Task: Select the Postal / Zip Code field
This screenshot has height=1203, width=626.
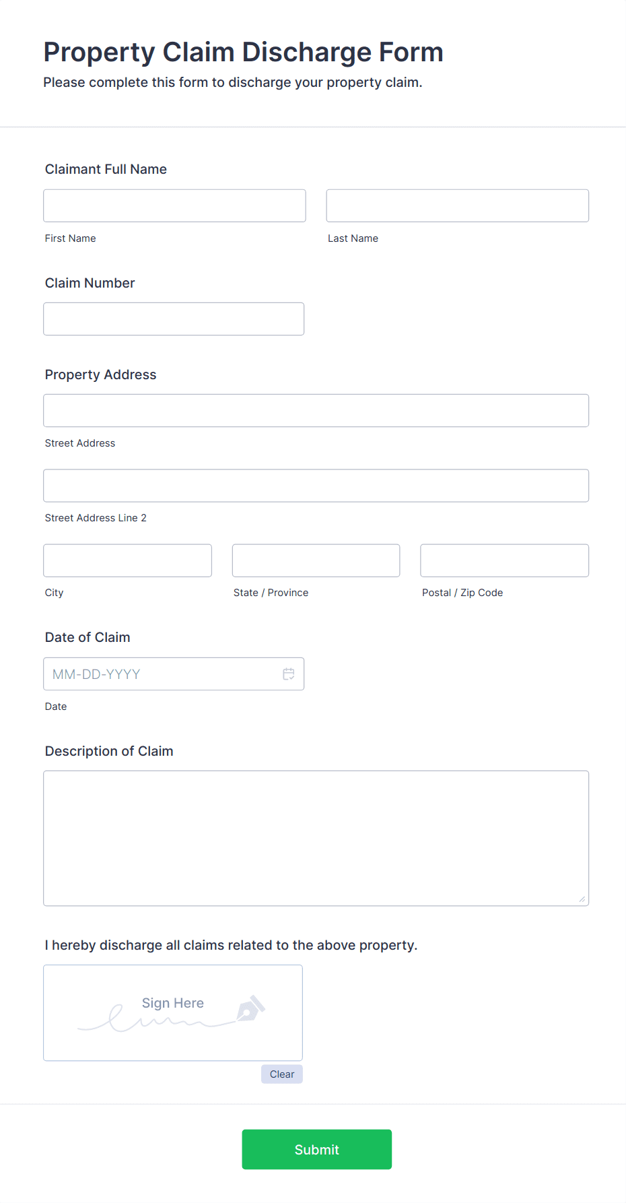Action: point(504,560)
